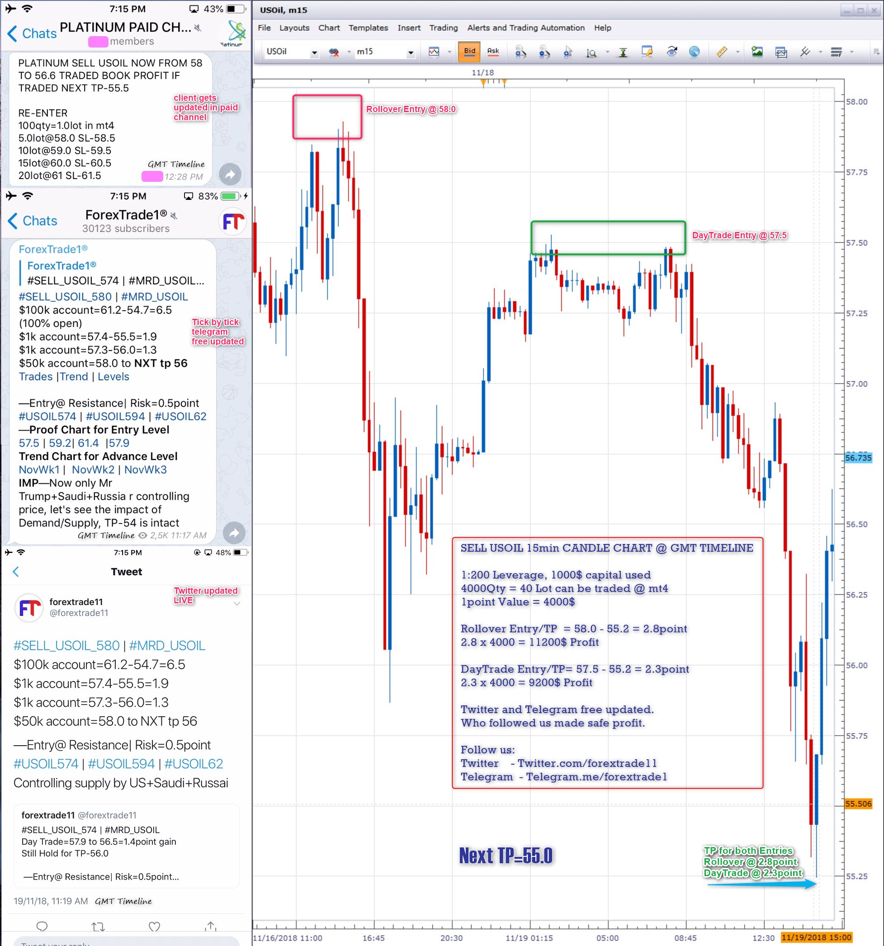884x946 pixels.
Task: Click the chart template window icon
Action: (781, 52)
